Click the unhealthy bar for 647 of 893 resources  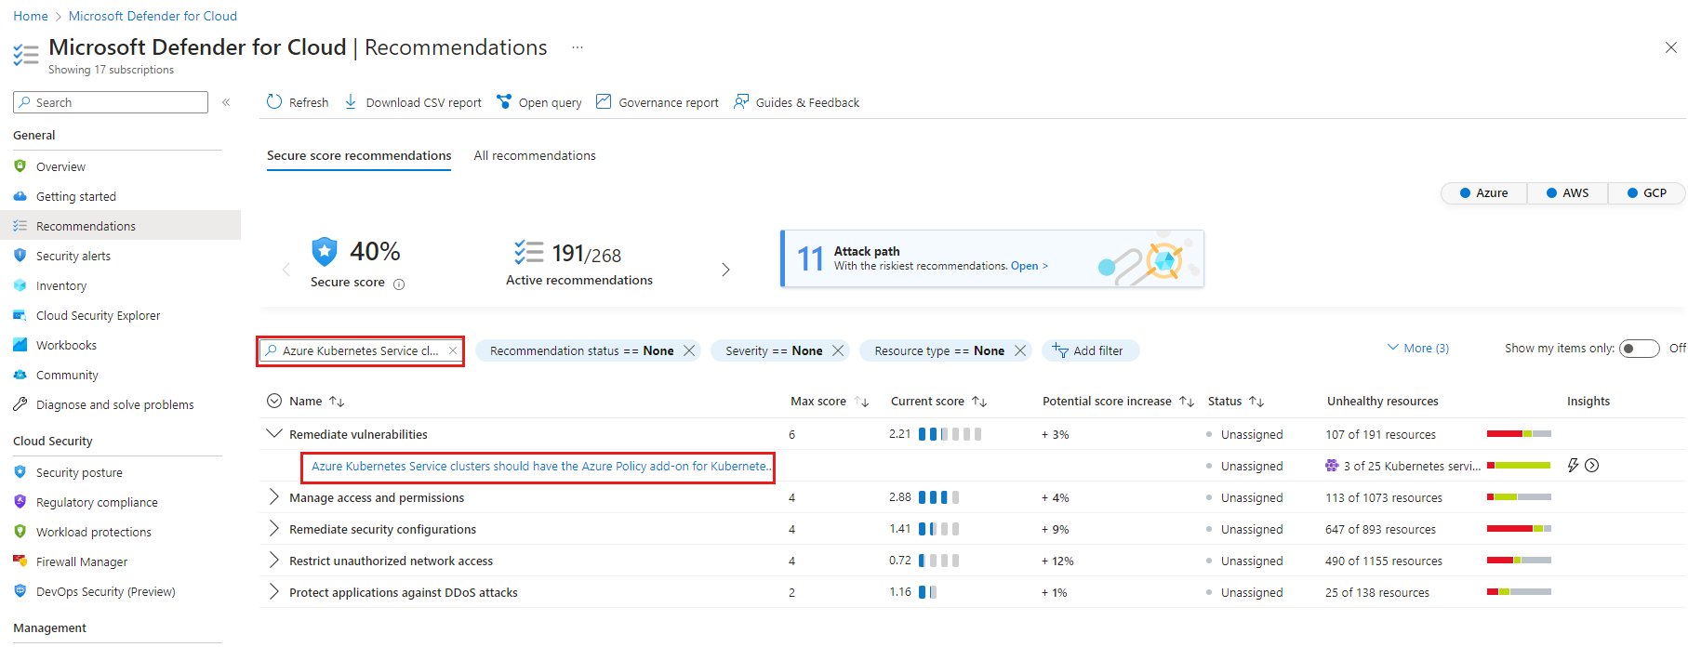click(x=1519, y=529)
